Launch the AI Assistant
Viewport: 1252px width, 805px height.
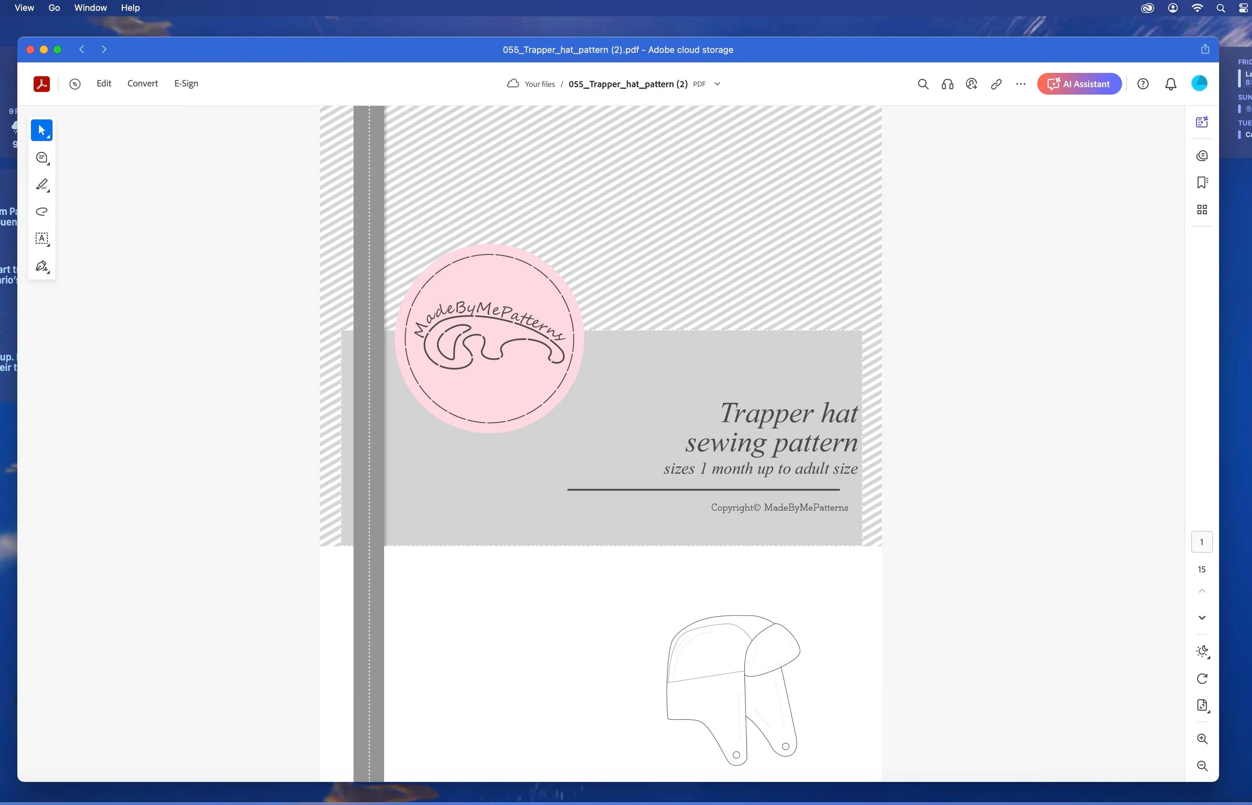1079,84
